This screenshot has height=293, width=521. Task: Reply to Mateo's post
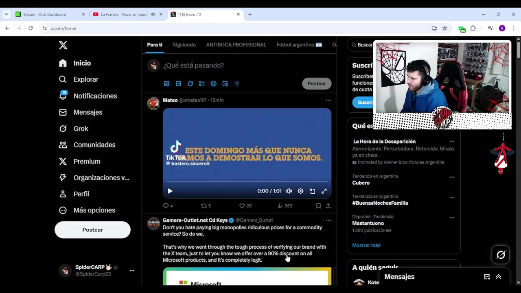pos(168,206)
